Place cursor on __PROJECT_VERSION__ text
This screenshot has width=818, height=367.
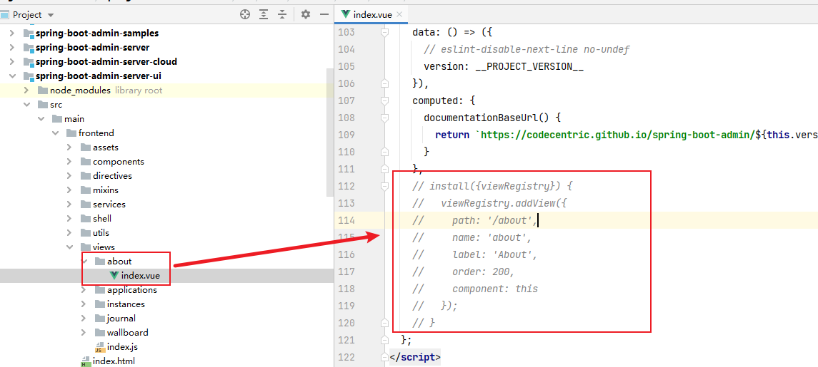[529, 67]
